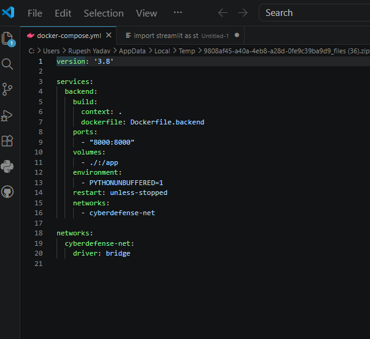This screenshot has height=339, width=370.
Task: Click the 'ports:' key on line 8
Action: [85, 132]
